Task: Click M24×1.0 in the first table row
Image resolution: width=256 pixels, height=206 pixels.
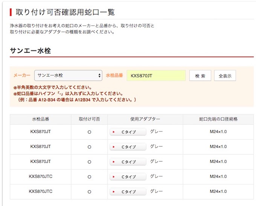Action: pyautogui.click(x=218, y=132)
